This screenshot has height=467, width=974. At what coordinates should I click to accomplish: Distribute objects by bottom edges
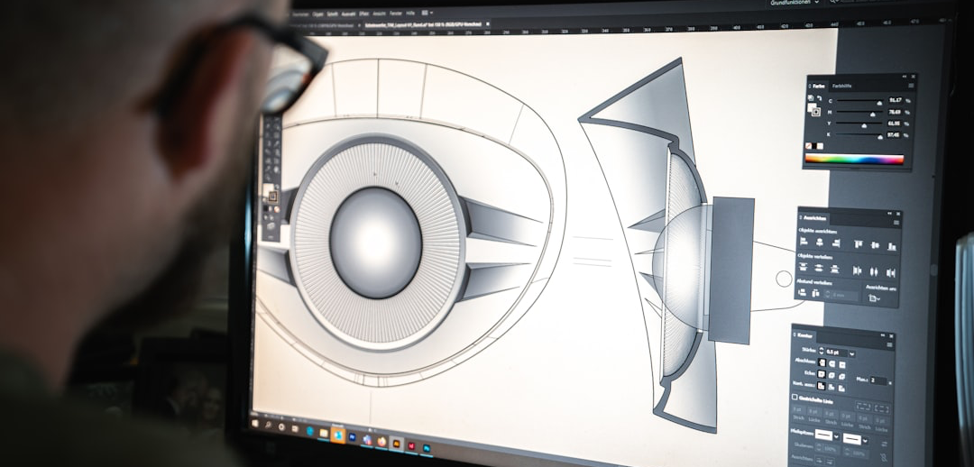[835, 269]
